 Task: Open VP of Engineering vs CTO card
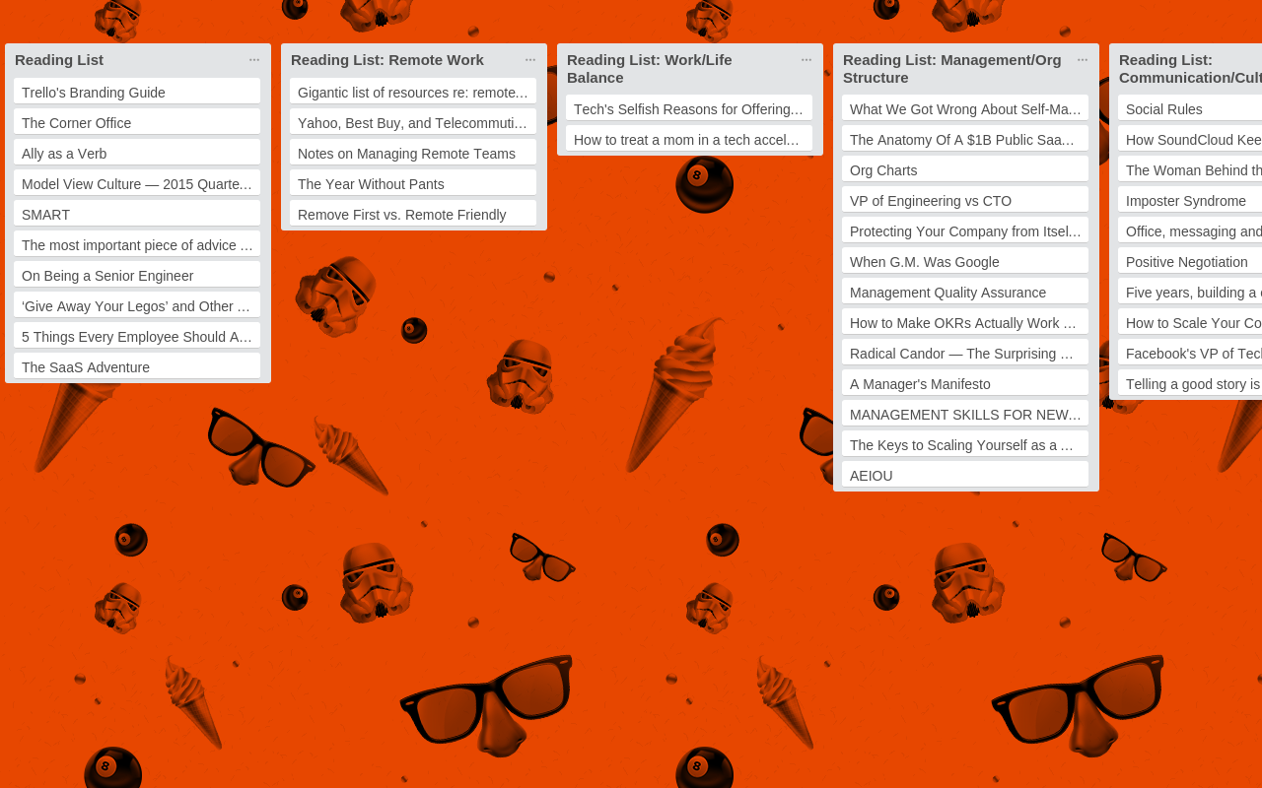[965, 200]
